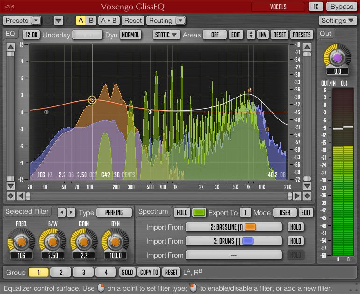
Task: Click the green spectrum color swatch
Action: point(199,212)
